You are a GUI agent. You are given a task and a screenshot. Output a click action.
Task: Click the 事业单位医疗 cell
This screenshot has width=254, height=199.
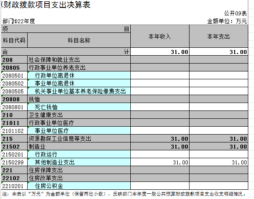pos(79,131)
